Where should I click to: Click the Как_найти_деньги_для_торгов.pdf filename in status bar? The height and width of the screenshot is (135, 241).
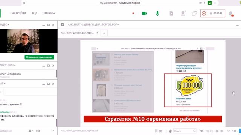(x=79, y=130)
